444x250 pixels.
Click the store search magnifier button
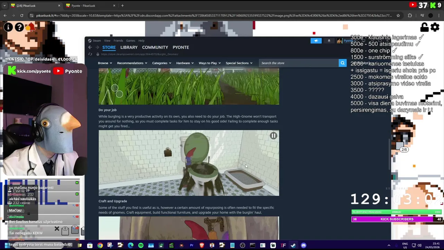[342, 63]
